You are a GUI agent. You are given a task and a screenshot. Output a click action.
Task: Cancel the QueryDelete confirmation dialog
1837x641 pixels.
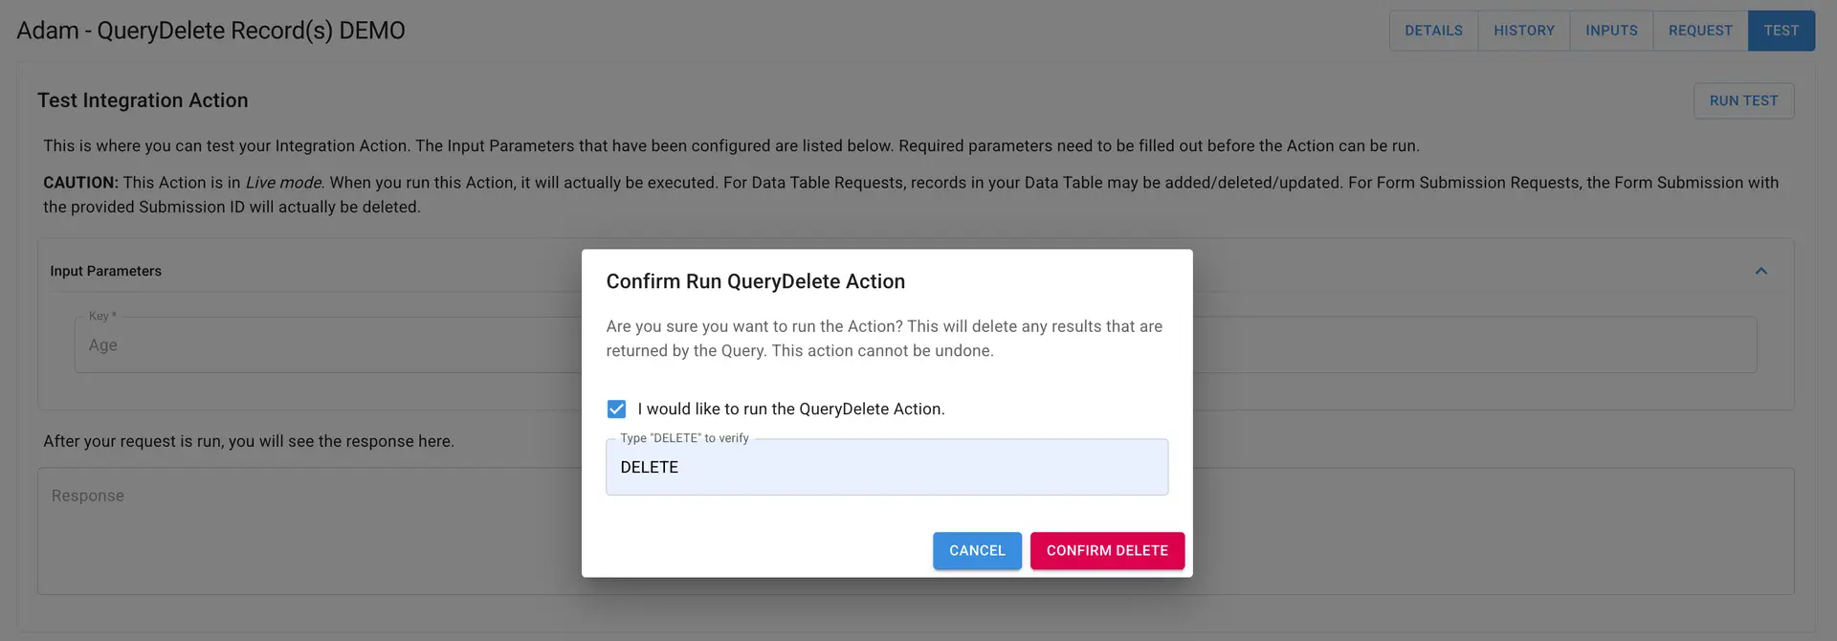pos(977,550)
